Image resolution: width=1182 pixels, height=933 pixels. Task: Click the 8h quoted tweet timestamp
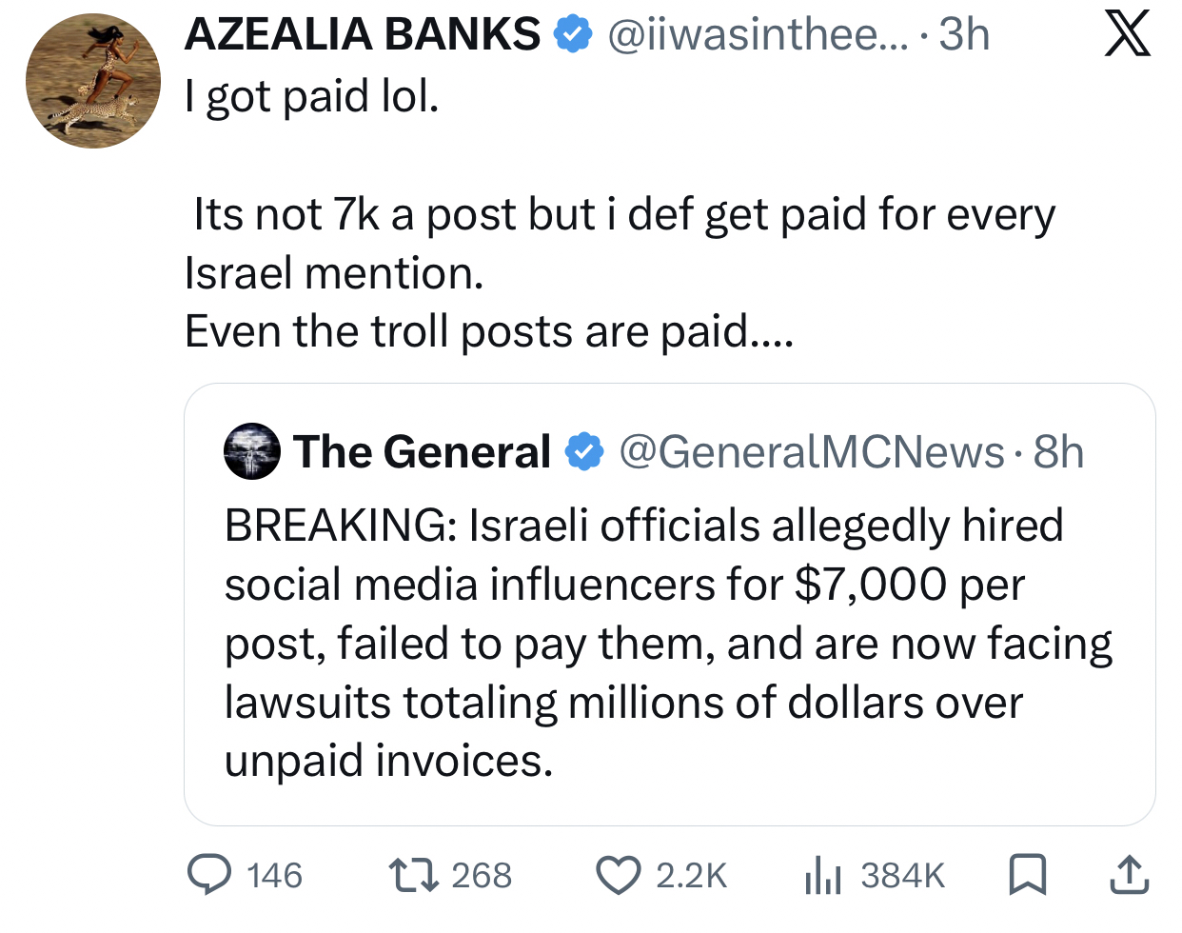pos(1058,451)
